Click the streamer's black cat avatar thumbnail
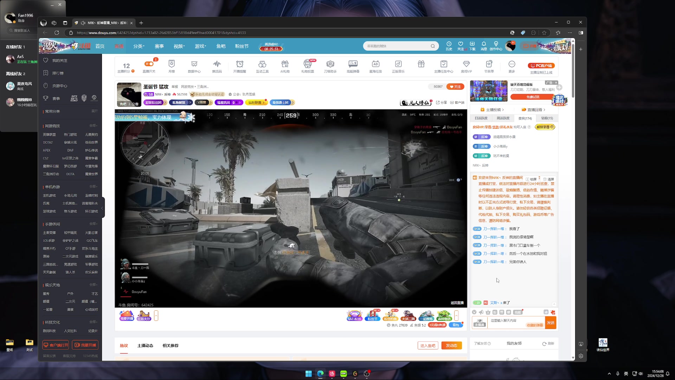This screenshot has width=675, height=380. click(129, 95)
